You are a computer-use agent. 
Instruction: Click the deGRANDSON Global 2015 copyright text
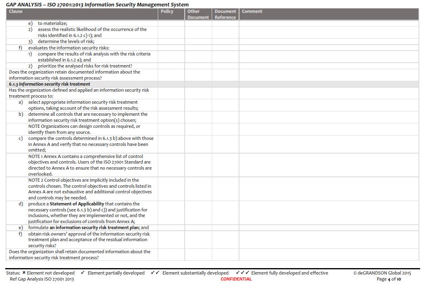[x=383, y=273]
